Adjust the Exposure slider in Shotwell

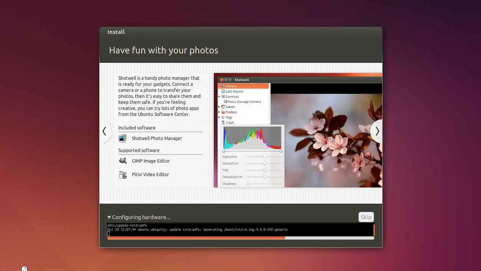[265, 157]
